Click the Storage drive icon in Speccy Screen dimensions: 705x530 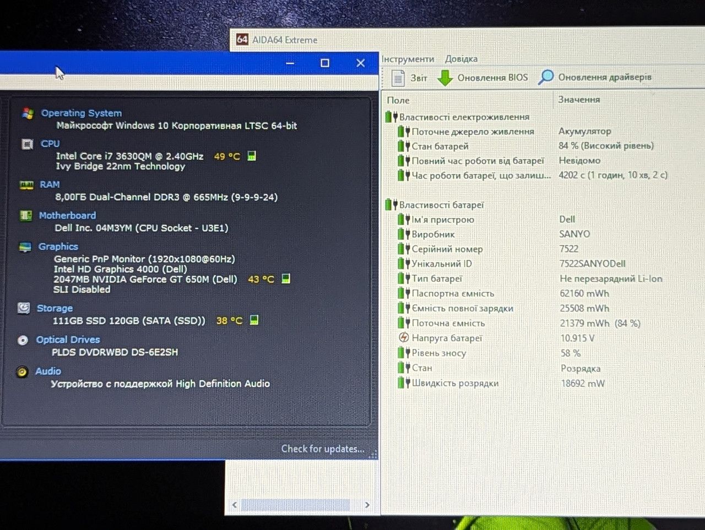point(24,308)
